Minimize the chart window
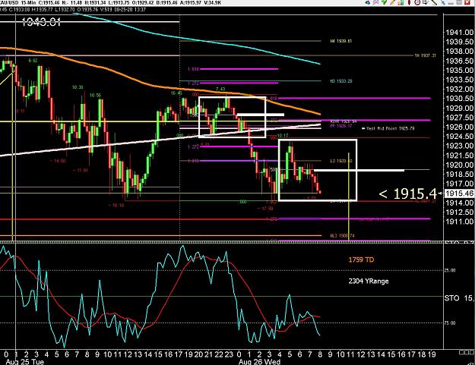This screenshot has height=365, width=475. (451, 3)
